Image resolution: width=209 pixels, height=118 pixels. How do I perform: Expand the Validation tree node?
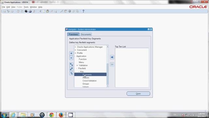click(x=77, y=66)
